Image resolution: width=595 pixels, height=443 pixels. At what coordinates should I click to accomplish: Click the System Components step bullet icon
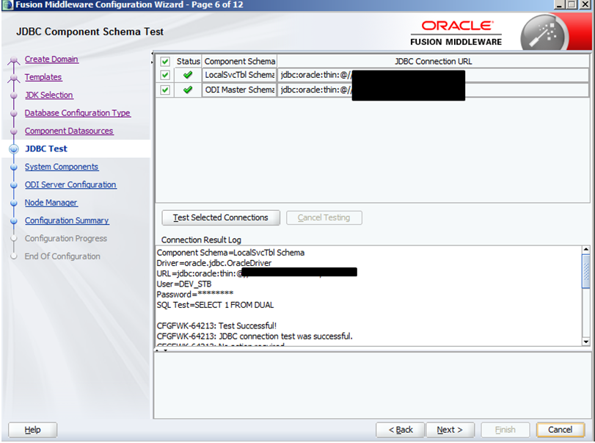pos(13,168)
